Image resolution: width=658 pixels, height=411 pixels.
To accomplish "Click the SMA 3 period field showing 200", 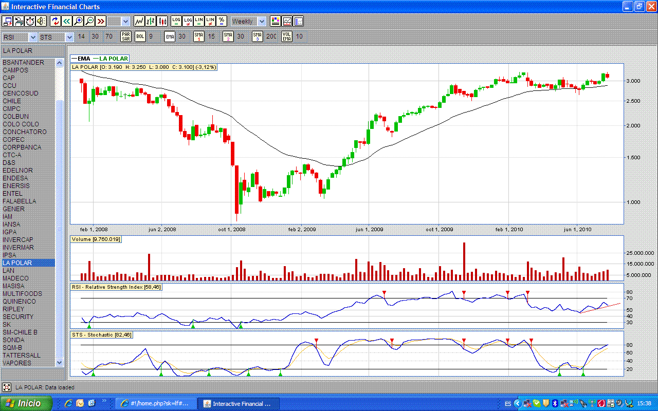I will 271,36.
